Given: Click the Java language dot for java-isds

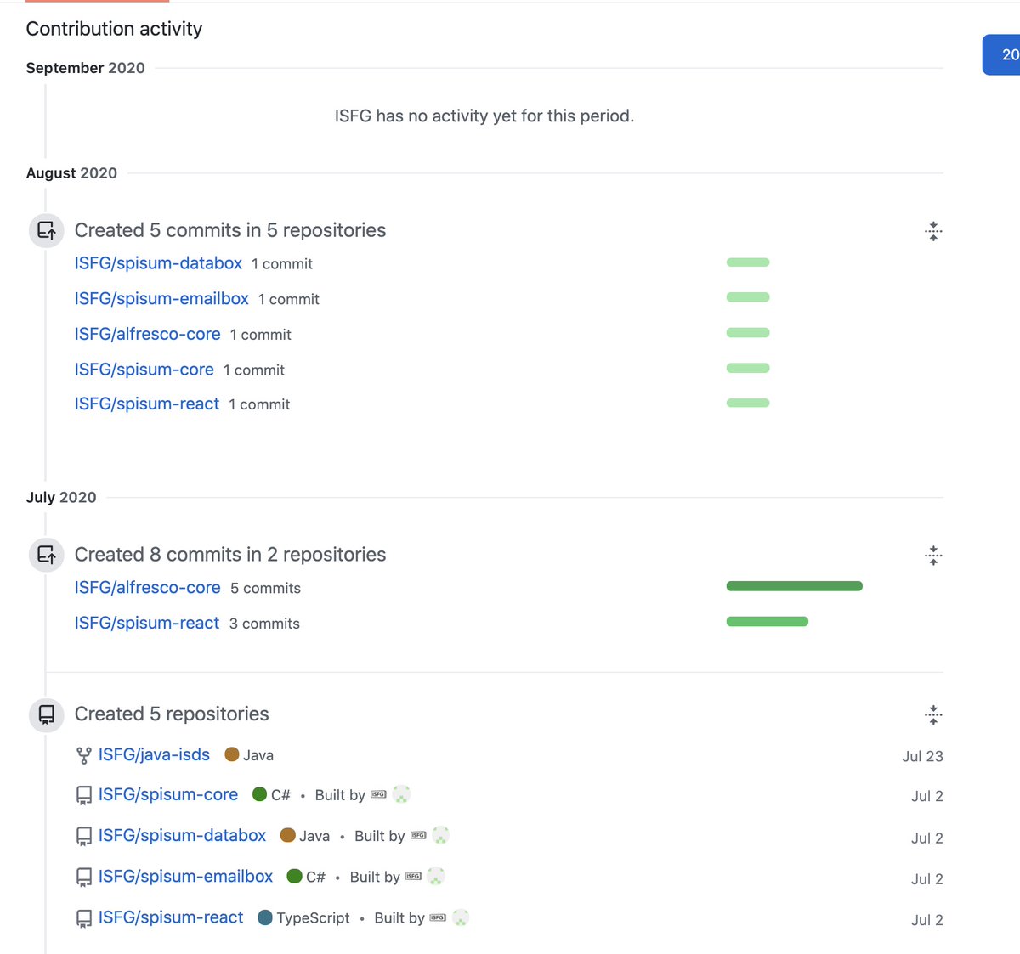Looking at the screenshot, I should [232, 754].
